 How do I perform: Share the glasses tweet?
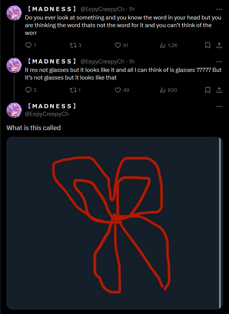219,90
